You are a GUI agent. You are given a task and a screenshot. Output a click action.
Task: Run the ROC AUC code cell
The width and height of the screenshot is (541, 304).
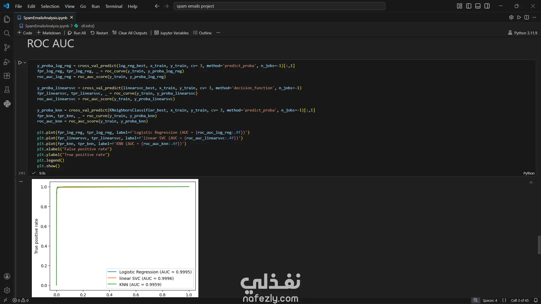(x=20, y=62)
